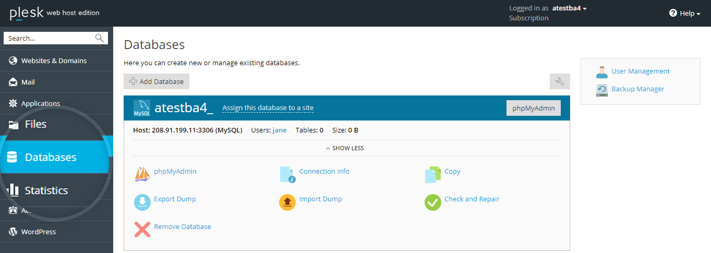This screenshot has height=253, width=711.
Task: Click the Import Dump upload icon
Action: click(287, 202)
